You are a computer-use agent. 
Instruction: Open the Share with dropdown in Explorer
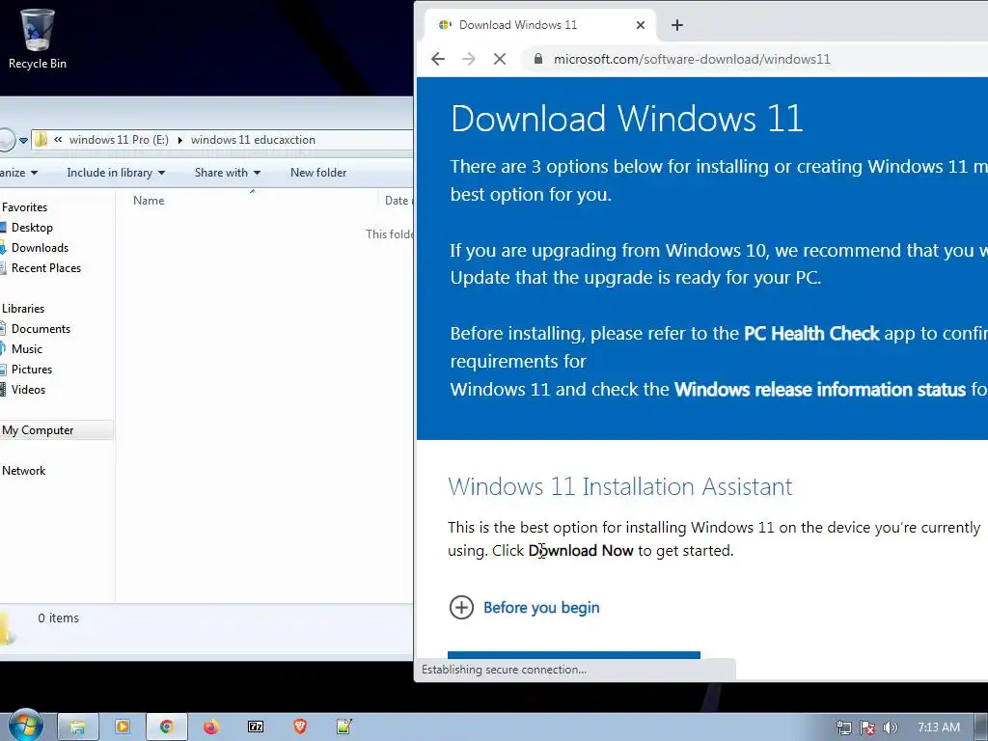227,173
